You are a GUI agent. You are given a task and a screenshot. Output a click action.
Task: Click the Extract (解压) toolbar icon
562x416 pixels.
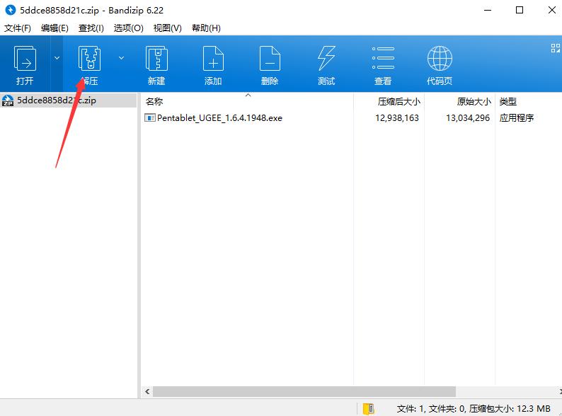click(89, 59)
